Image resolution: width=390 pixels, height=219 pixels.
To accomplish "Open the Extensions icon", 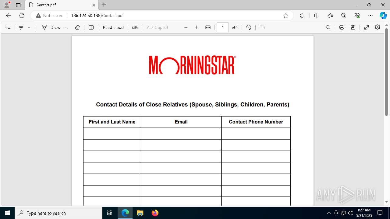I will [302, 16].
